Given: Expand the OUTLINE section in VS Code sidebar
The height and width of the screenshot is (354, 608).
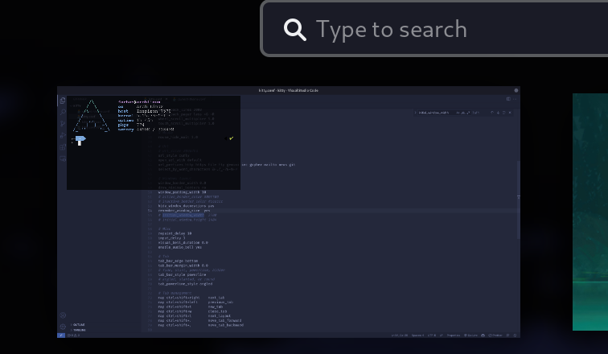Looking at the screenshot, I should pyautogui.click(x=79, y=325).
